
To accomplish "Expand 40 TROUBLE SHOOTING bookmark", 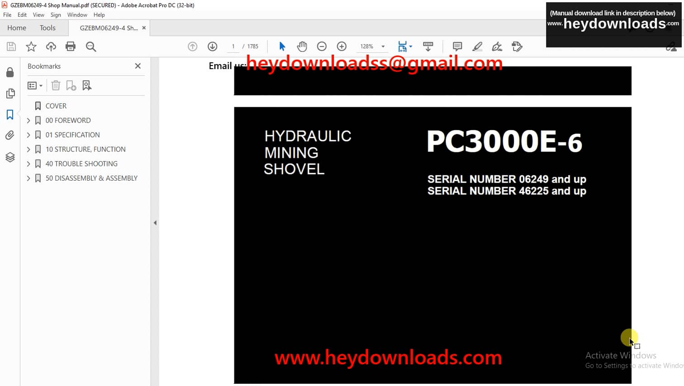I will (28, 164).
